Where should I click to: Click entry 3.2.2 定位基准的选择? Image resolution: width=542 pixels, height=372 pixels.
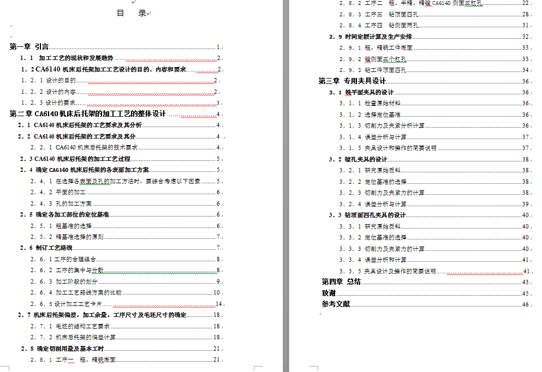435,182
